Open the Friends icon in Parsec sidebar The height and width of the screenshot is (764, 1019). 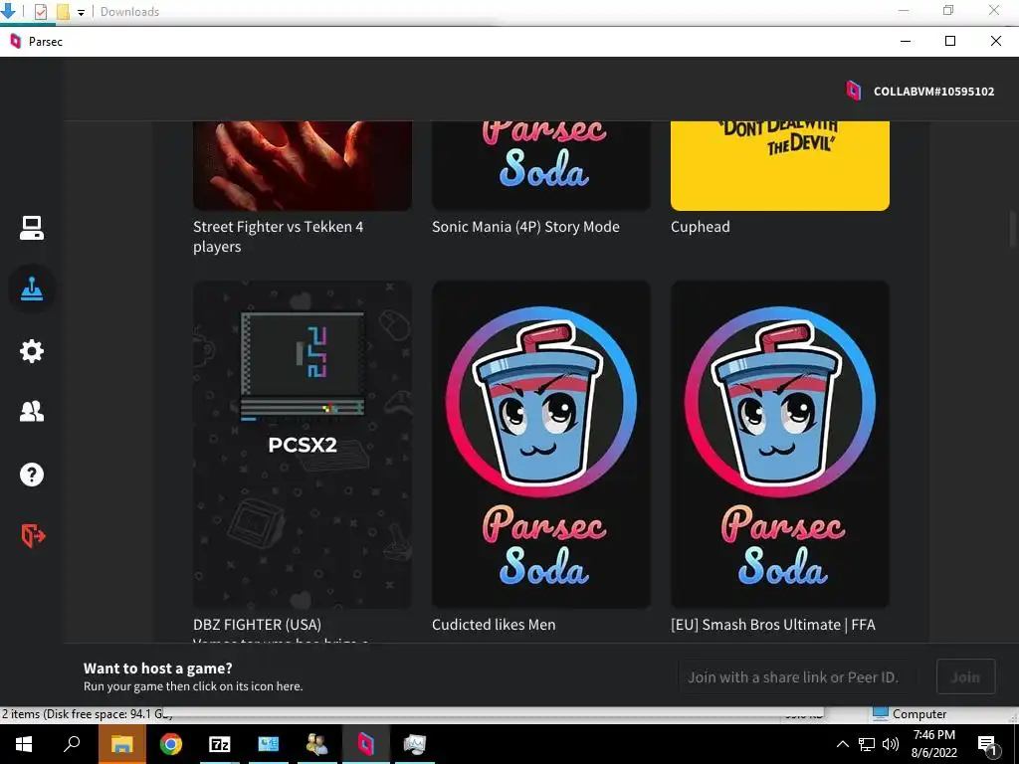pos(31,411)
